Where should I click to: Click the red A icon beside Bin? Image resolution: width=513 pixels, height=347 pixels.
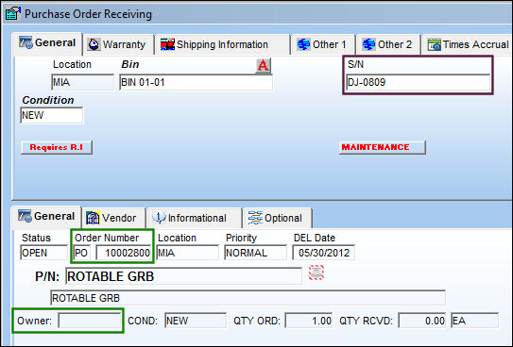[263, 66]
